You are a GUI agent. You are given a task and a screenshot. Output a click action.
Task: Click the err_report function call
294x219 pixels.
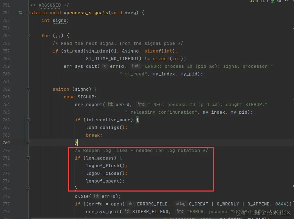click(89, 105)
